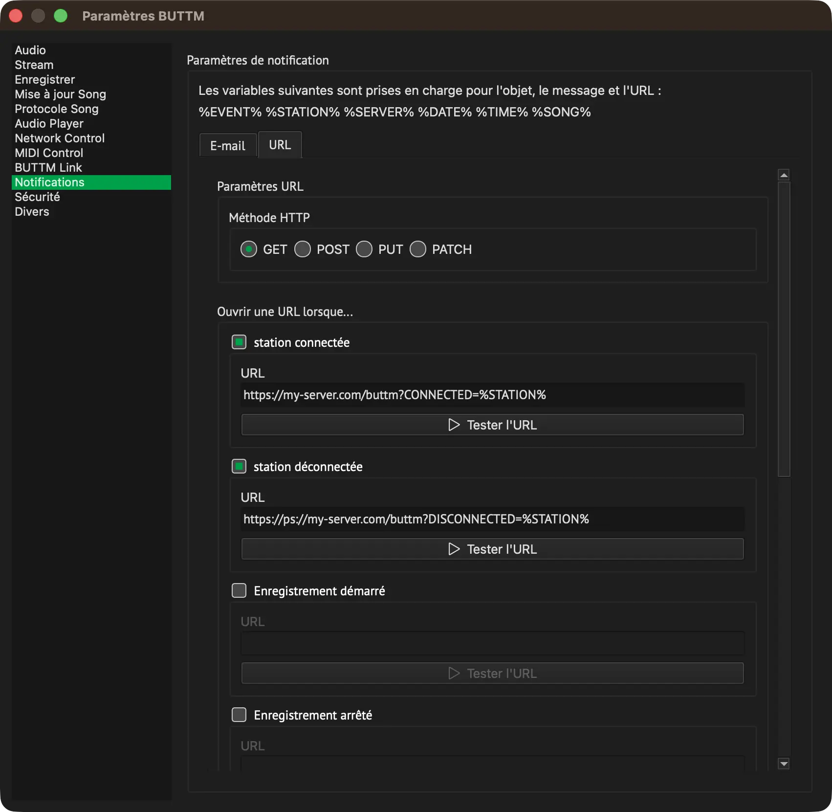Click the Enregistrement démarré URL field
832x812 pixels.
(493, 643)
